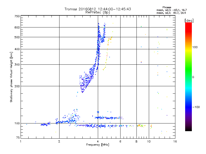Click the "RwPretec (8p)" subtitle
Image resolution: width=206 pixels, height=154 pixels.
point(98,12)
